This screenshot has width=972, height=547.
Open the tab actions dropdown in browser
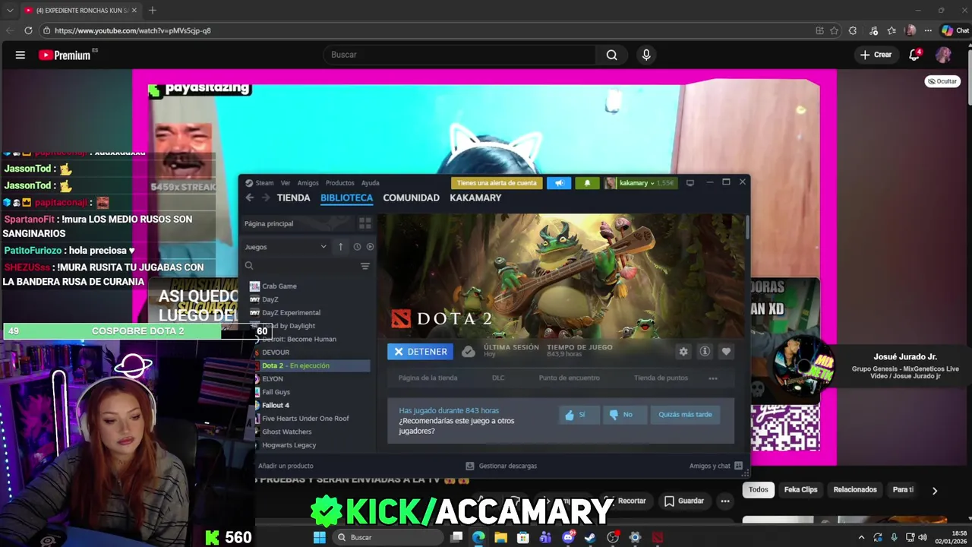point(9,10)
